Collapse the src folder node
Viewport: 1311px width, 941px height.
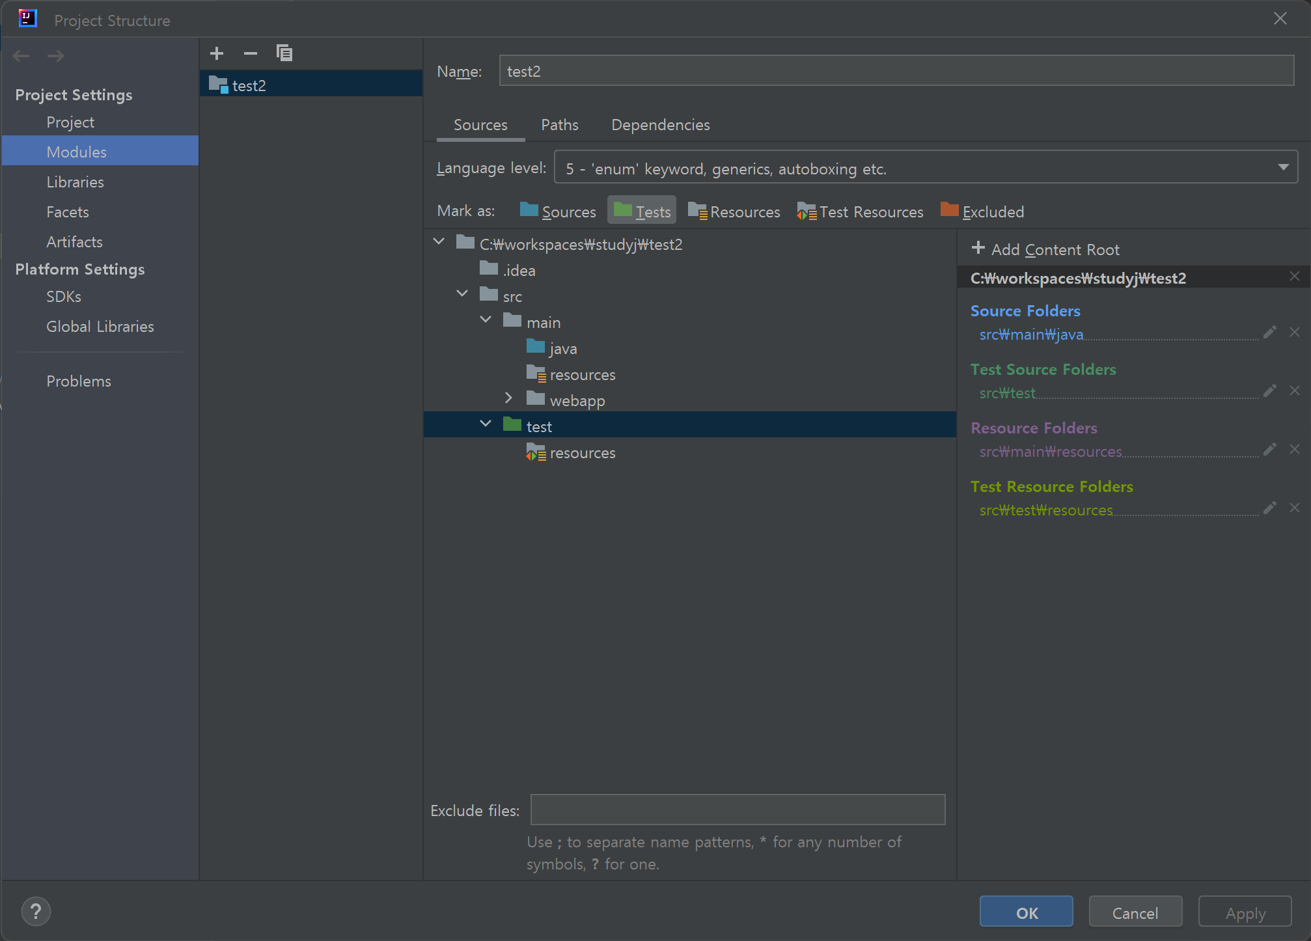click(462, 293)
